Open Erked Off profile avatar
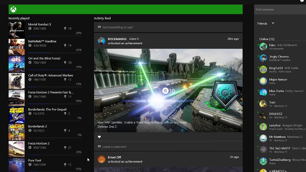Image resolution: width=306 pixels, height=172 pixels. coord(101,159)
